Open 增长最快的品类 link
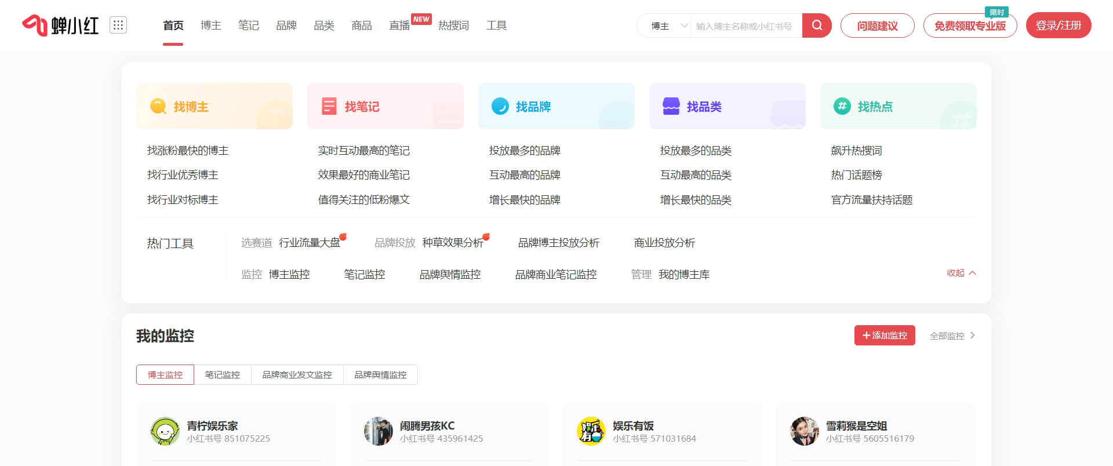Image resolution: width=1113 pixels, height=466 pixels. [x=696, y=200]
